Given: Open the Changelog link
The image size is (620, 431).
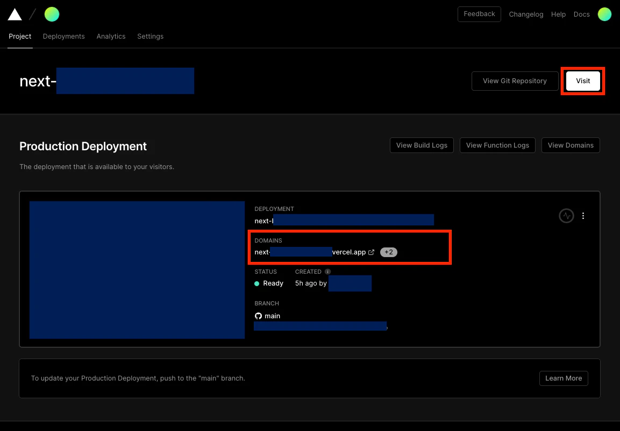Looking at the screenshot, I should (526, 14).
